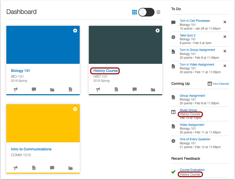Open Discussions from the Biology 101 card
The height and width of the screenshot is (180, 235).
tap(34, 89)
